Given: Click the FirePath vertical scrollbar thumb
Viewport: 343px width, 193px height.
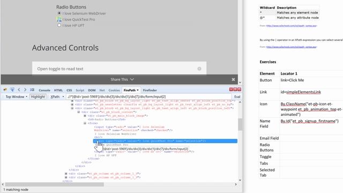Looking at the screenshot, I should pos(240,124).
